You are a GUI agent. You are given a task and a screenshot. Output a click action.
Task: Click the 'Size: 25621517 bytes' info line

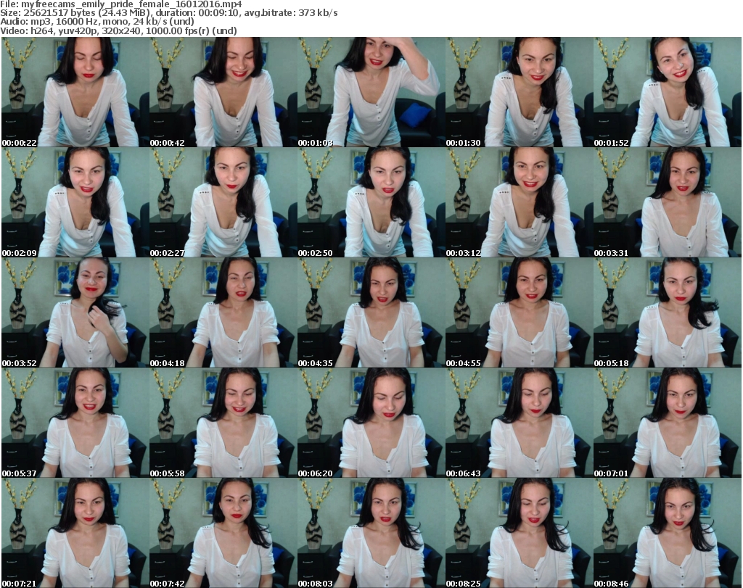[x=169, y=13]
